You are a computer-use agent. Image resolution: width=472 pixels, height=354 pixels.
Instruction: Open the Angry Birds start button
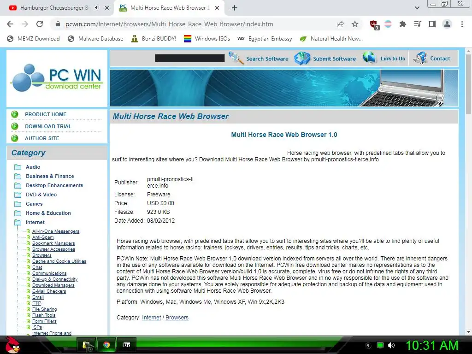[x=12, y=345]
